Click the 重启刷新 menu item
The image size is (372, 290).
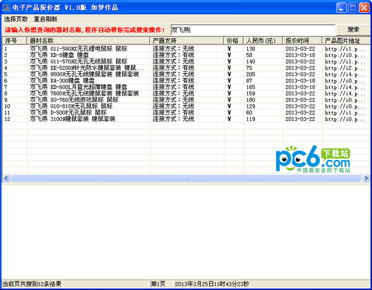point(45,19)
